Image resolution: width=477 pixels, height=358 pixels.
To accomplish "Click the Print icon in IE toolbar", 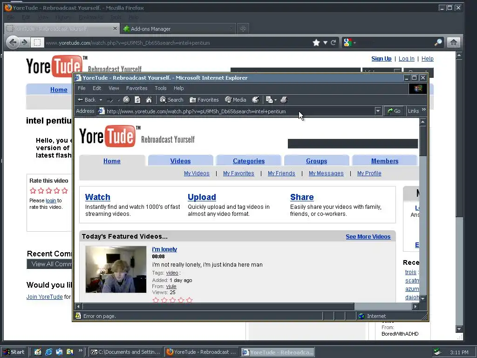I will [284, 100].
